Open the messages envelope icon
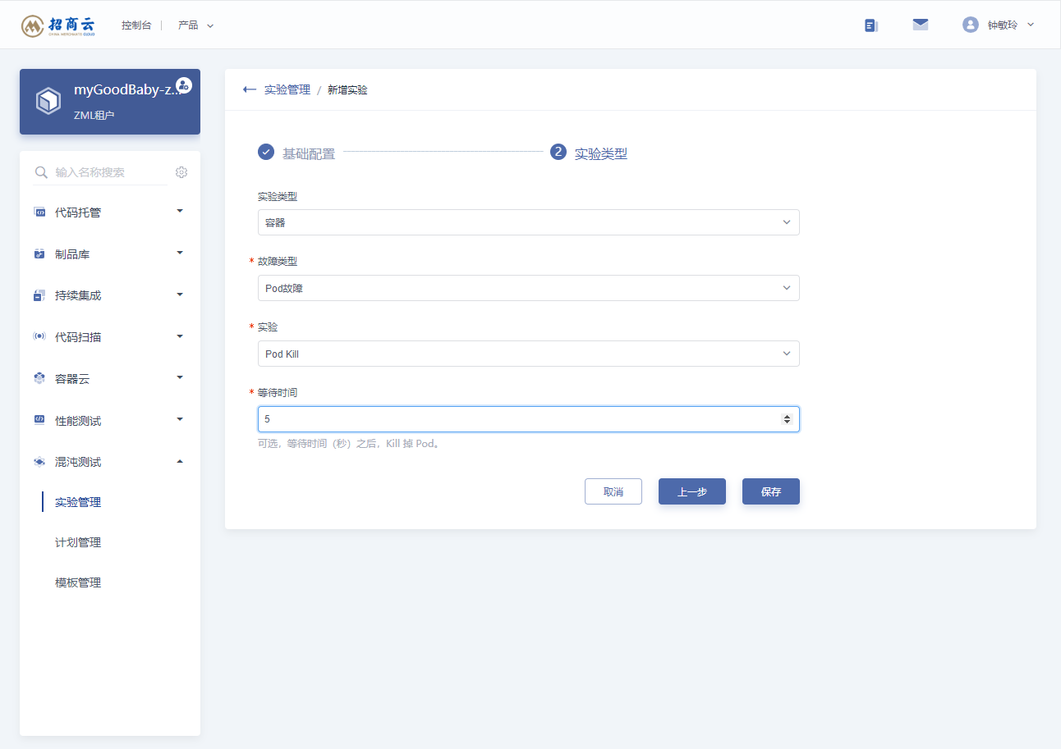Image resolution: width=1061 pixels, height=749 pixels. (x=921, y=25)
